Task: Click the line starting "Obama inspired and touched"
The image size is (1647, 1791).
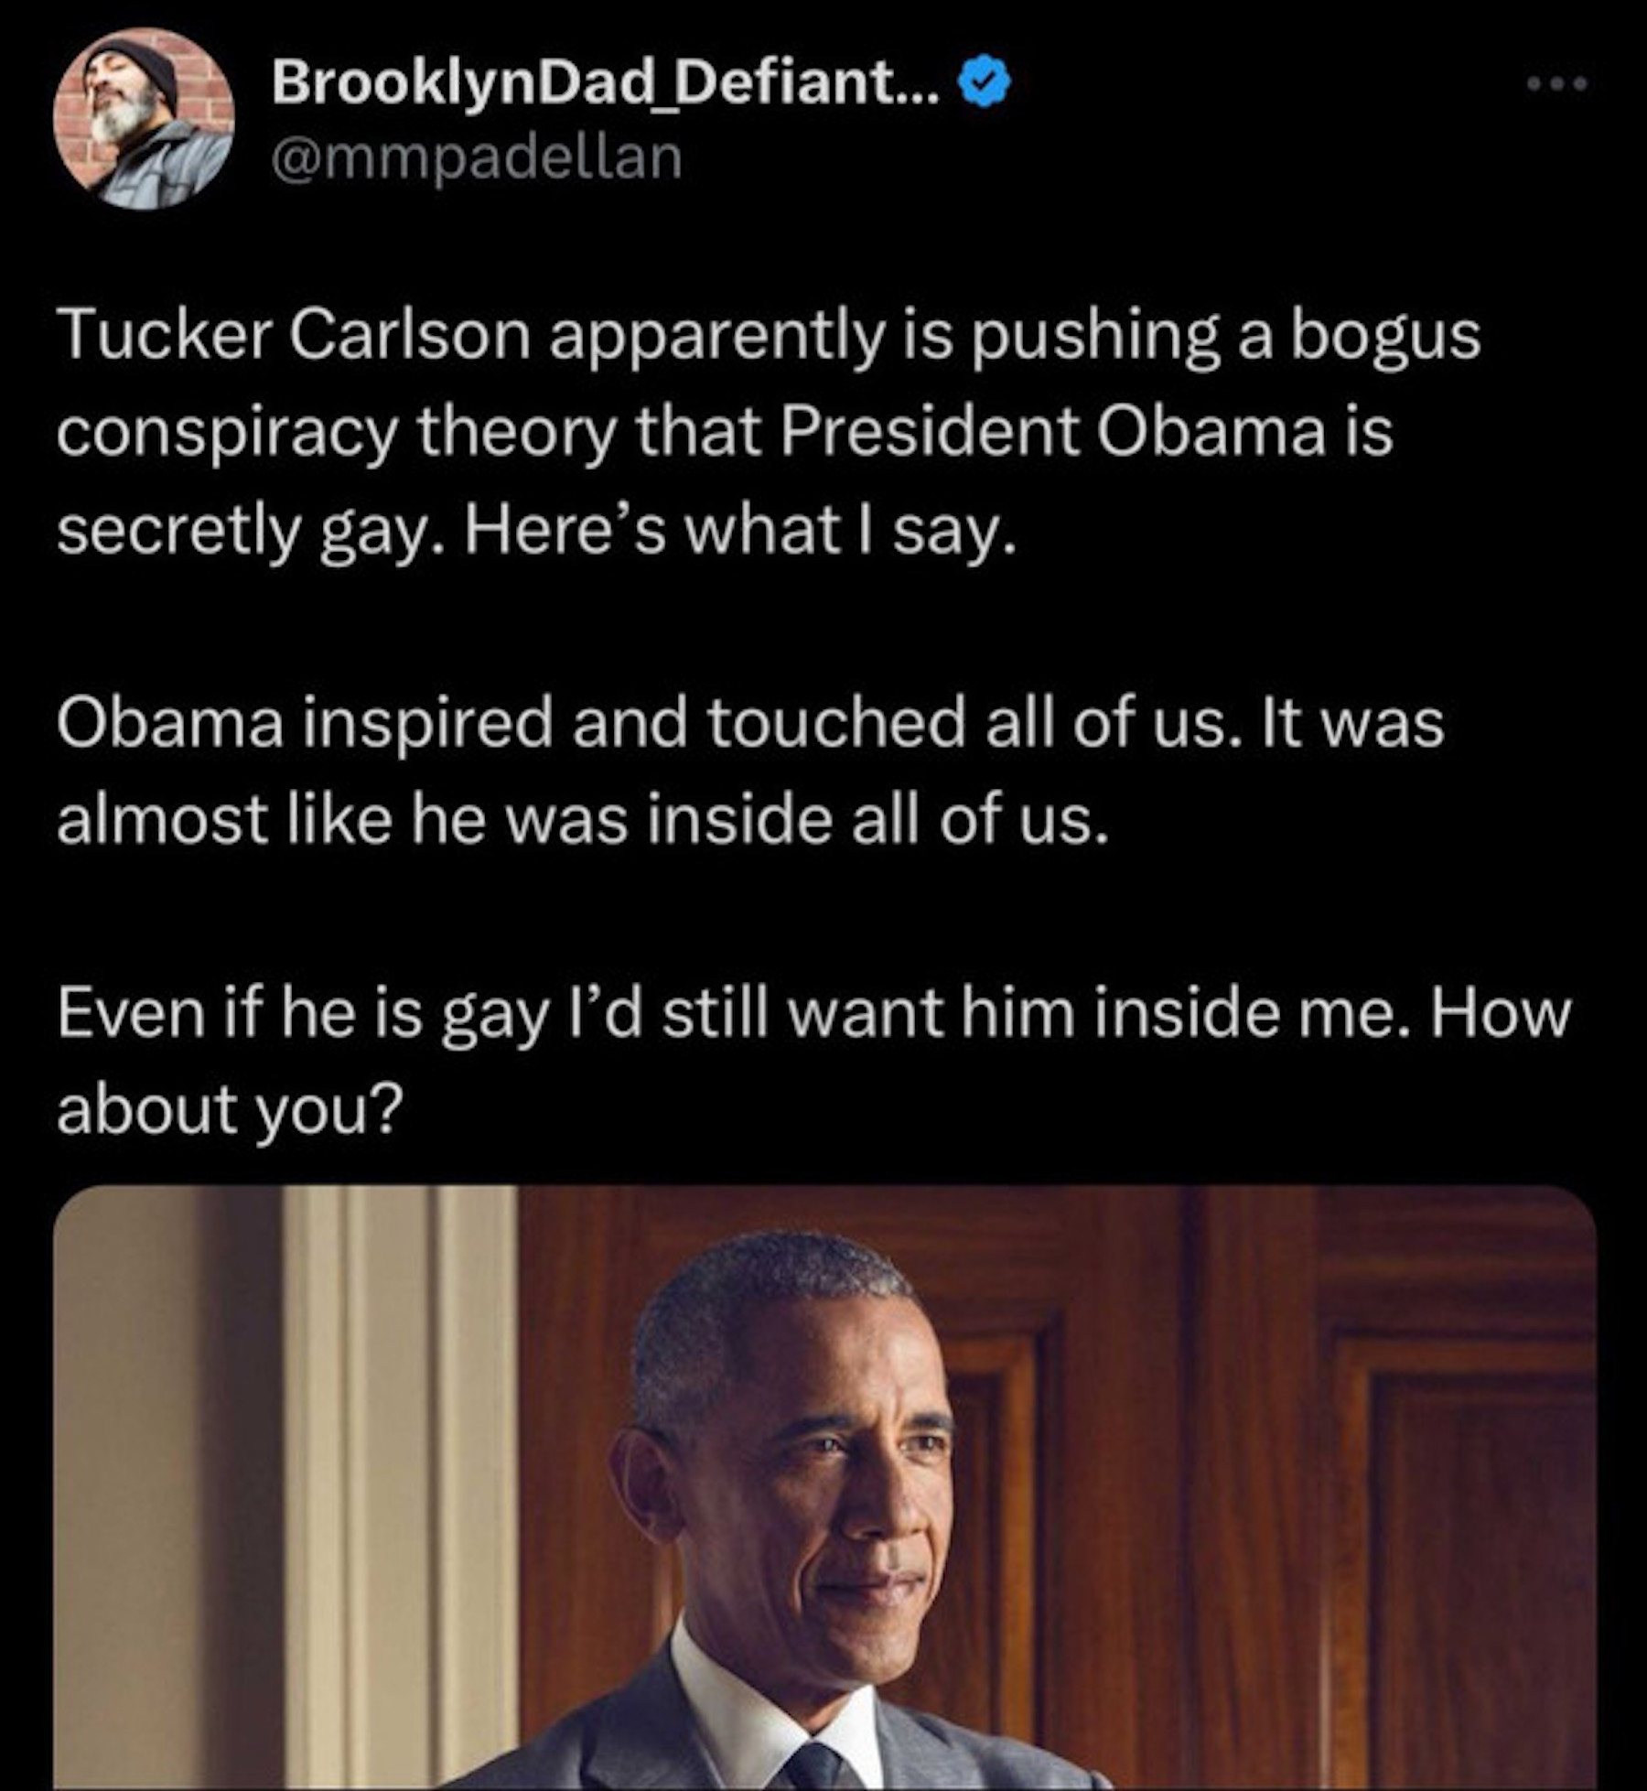Action: pos(750,722)
